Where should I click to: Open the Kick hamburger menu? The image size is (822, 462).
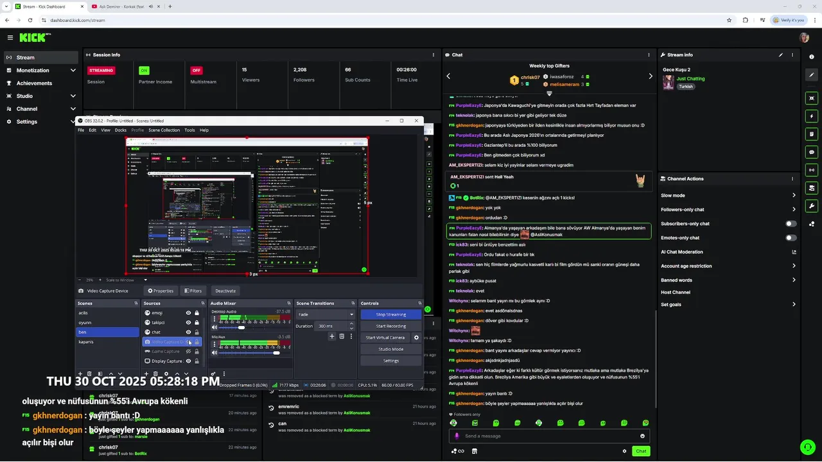[9, 38]
